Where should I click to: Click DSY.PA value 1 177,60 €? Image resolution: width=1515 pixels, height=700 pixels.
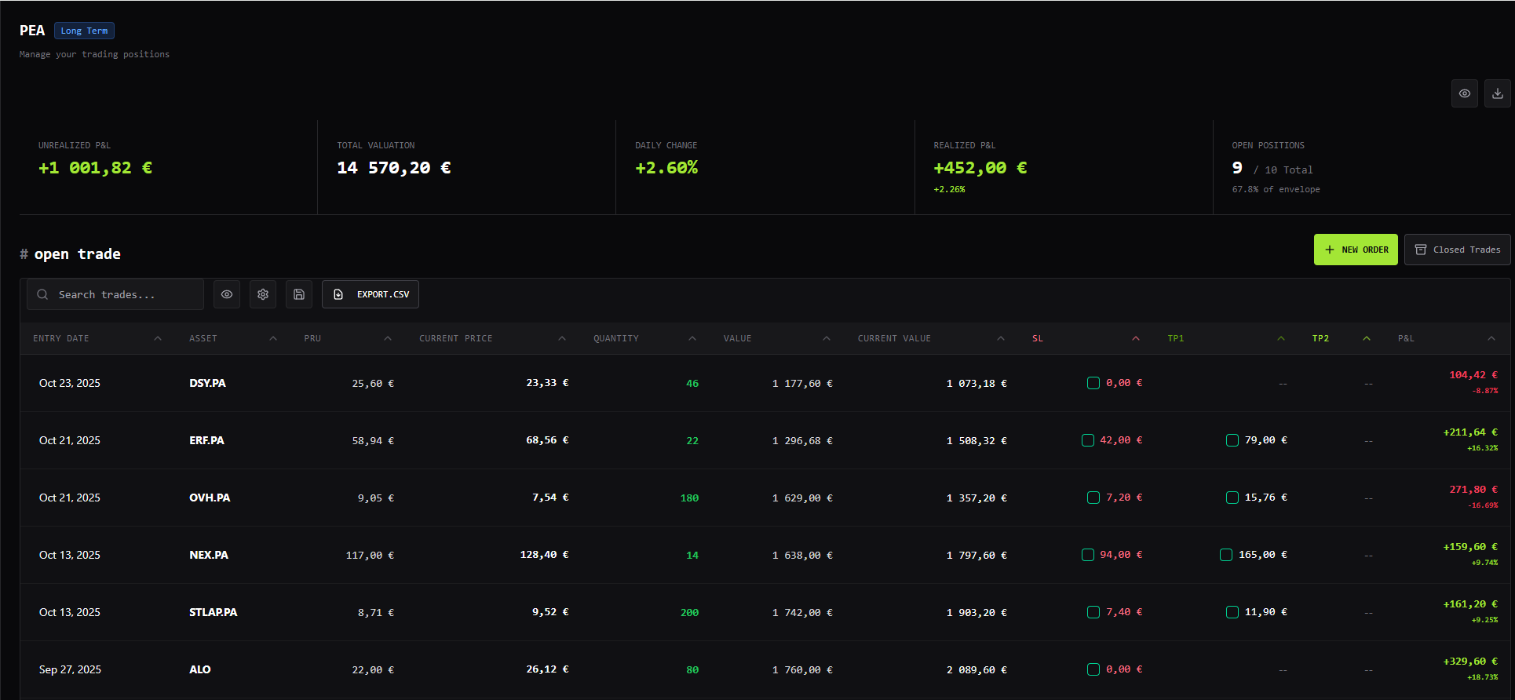pyautogui.click(x=802, y=383)
